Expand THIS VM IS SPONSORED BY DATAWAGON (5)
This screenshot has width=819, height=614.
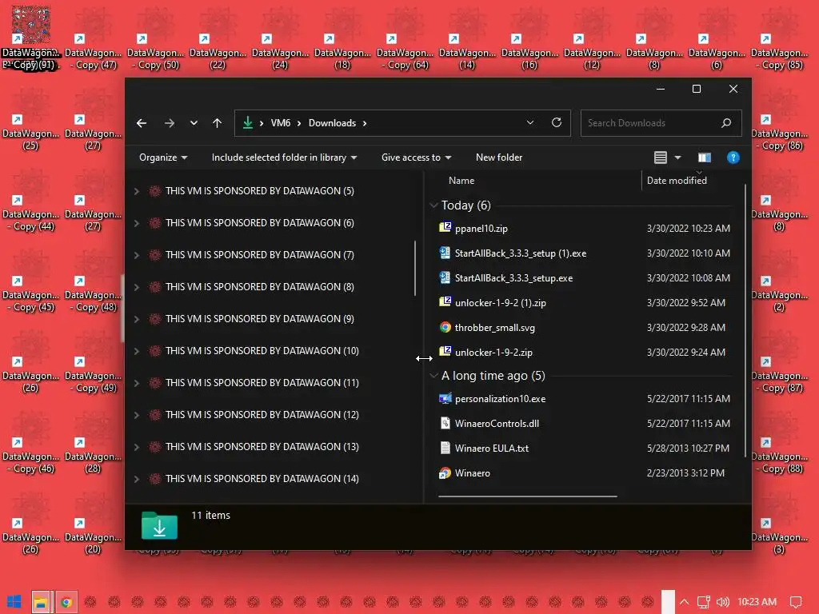pyautogui.click(x=136, y=191)
